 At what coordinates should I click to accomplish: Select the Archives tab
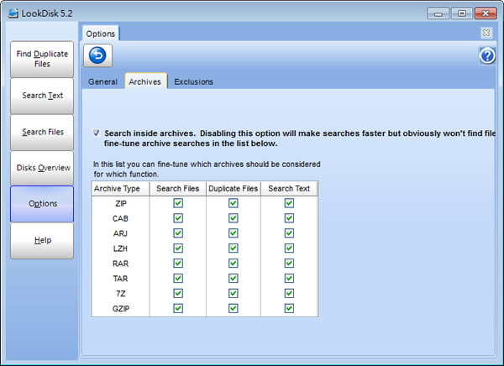[x=145, y=81]
